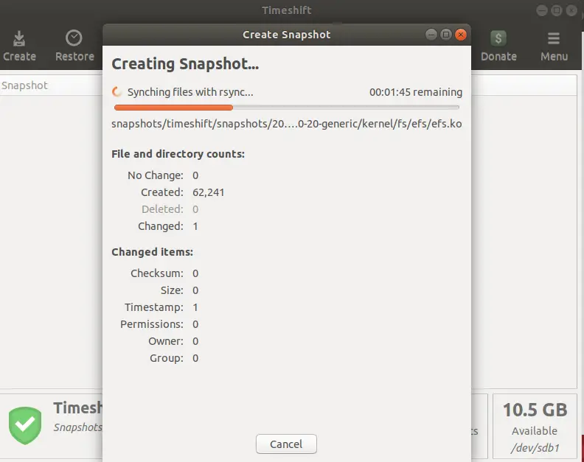Click the Created count value 62,241

click(x=209, y=192)
